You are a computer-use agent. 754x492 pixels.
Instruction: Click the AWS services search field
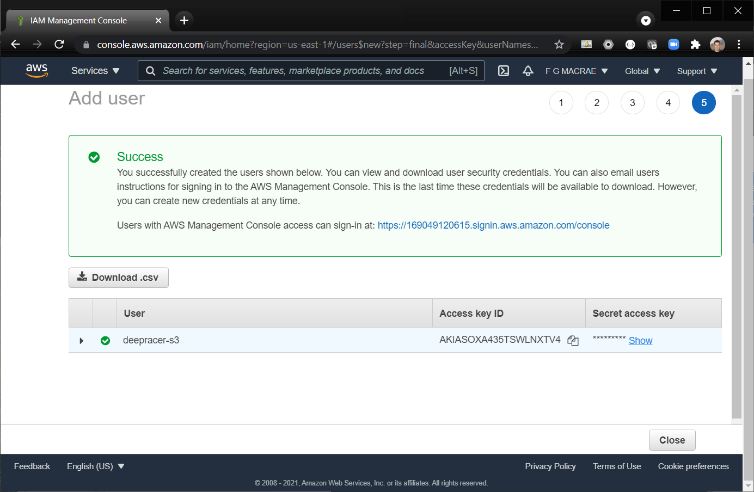[311, 71]
